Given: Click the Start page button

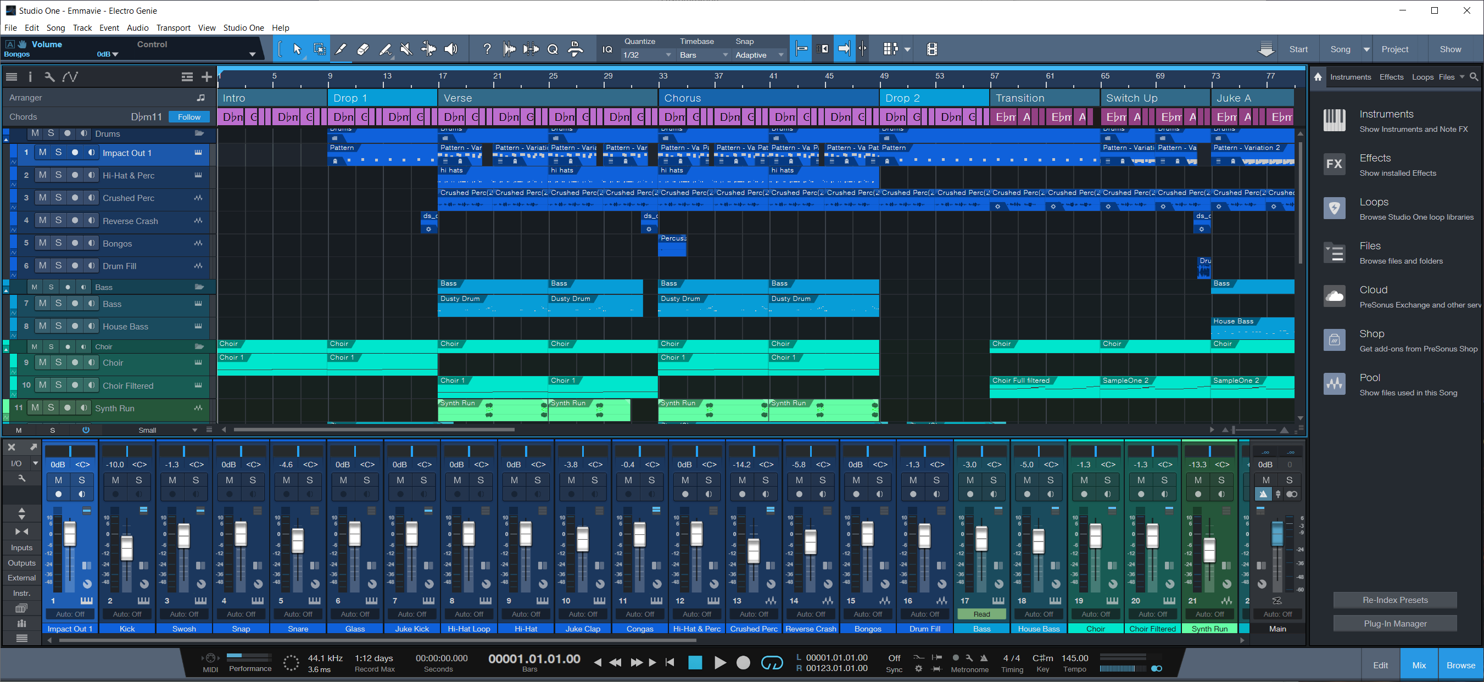Looking at the screenshot, I should (x=1298, y=49).
